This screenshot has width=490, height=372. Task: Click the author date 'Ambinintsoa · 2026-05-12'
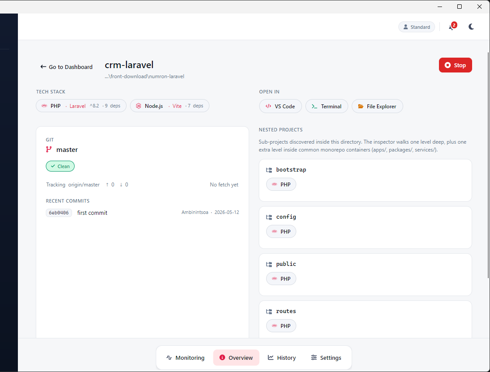coord(210,212)
